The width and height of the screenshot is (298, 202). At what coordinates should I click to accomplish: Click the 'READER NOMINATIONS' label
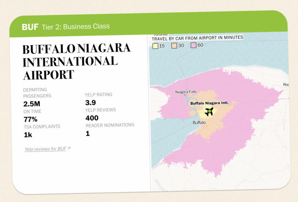click(x=110, y=125)
